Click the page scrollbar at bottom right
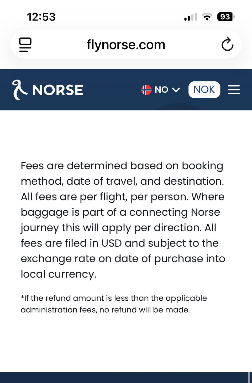This screenshot has height=383, width=252. click(x=249, y=377)
